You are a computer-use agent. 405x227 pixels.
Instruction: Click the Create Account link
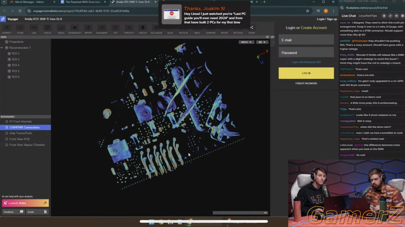coord(314,28)
